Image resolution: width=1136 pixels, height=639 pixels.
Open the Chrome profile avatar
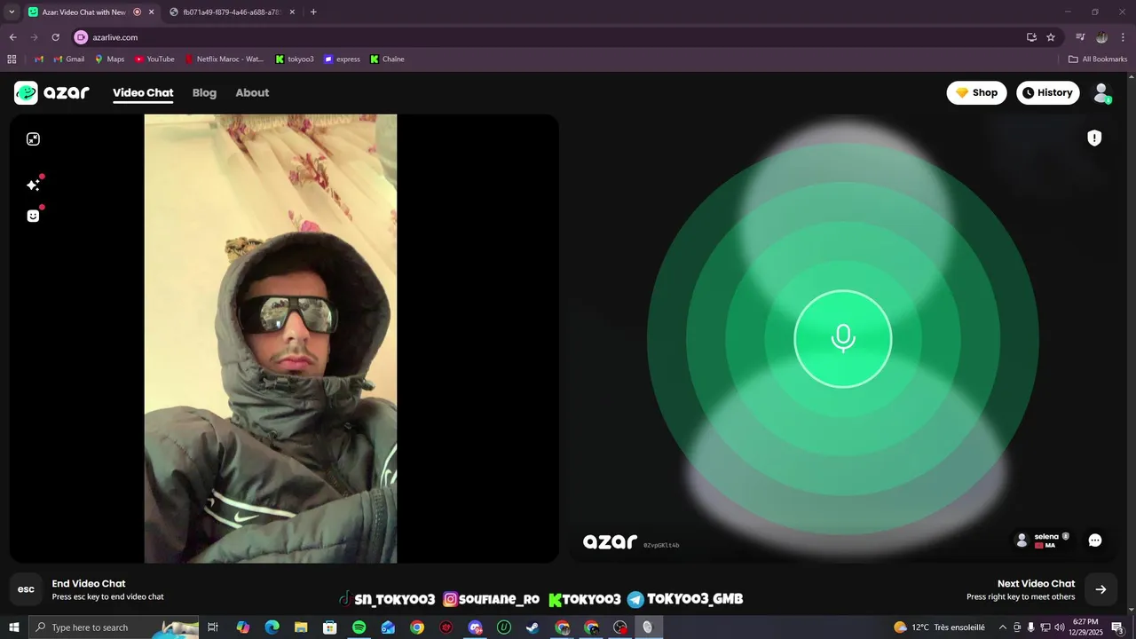1101,37
